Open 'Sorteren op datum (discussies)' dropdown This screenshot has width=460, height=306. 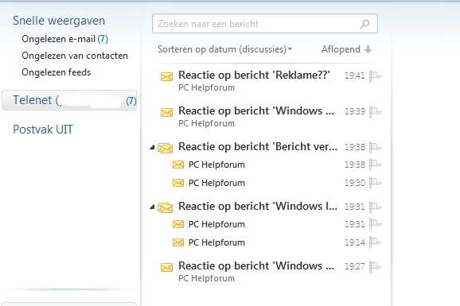coord(224,49)
